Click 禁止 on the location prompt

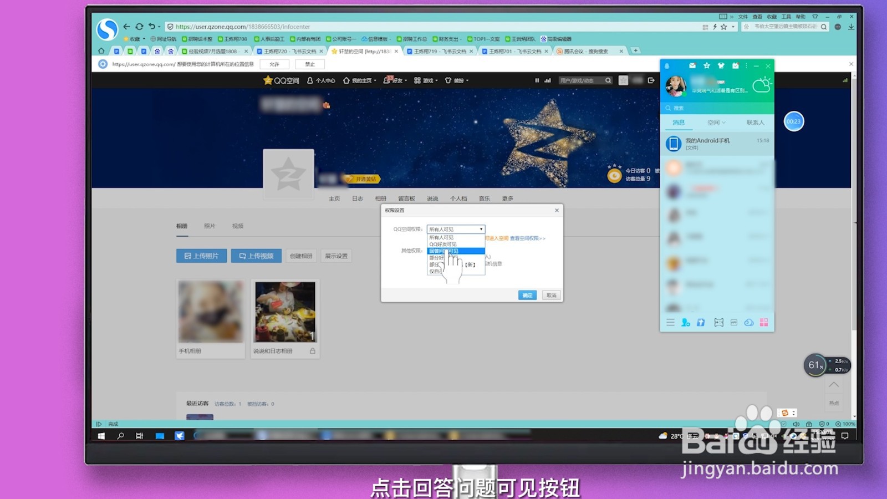(x=310, y=64)
